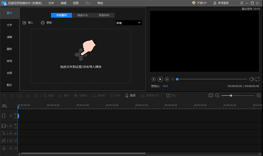Click 开通VIP upgrade button
263x156 pixels.
pyautogui.click(x=199, y=3)
